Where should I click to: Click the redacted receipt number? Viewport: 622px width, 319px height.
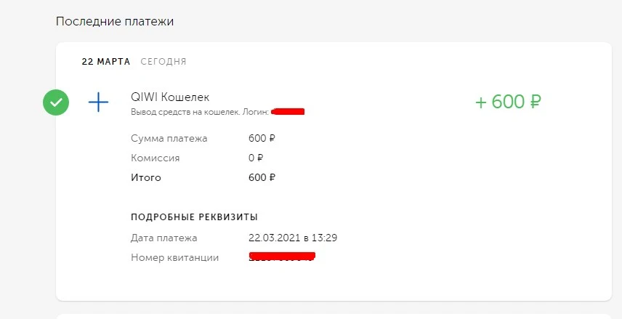tap(282, 257)
